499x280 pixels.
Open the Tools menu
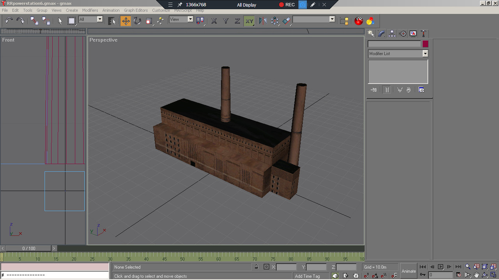28,10
